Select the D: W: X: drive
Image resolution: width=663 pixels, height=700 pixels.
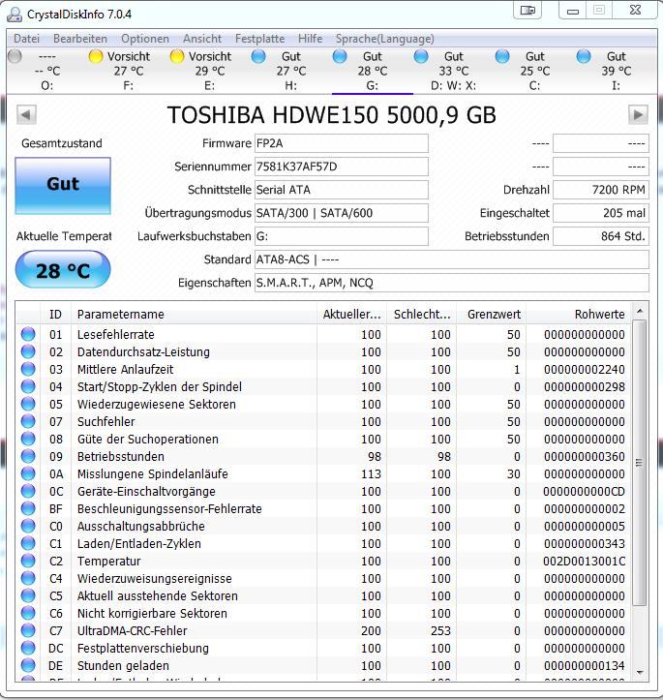[453, 71]
